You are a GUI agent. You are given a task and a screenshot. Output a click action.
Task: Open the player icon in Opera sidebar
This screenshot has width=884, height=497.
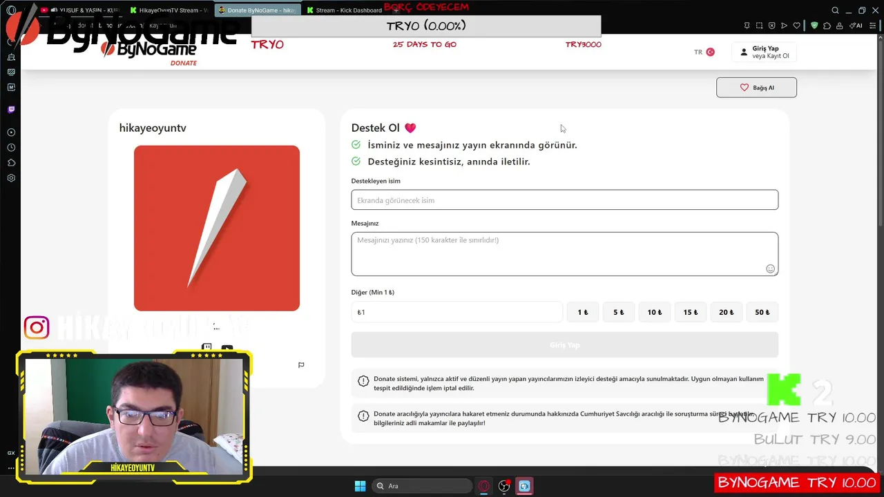point(11,132)
